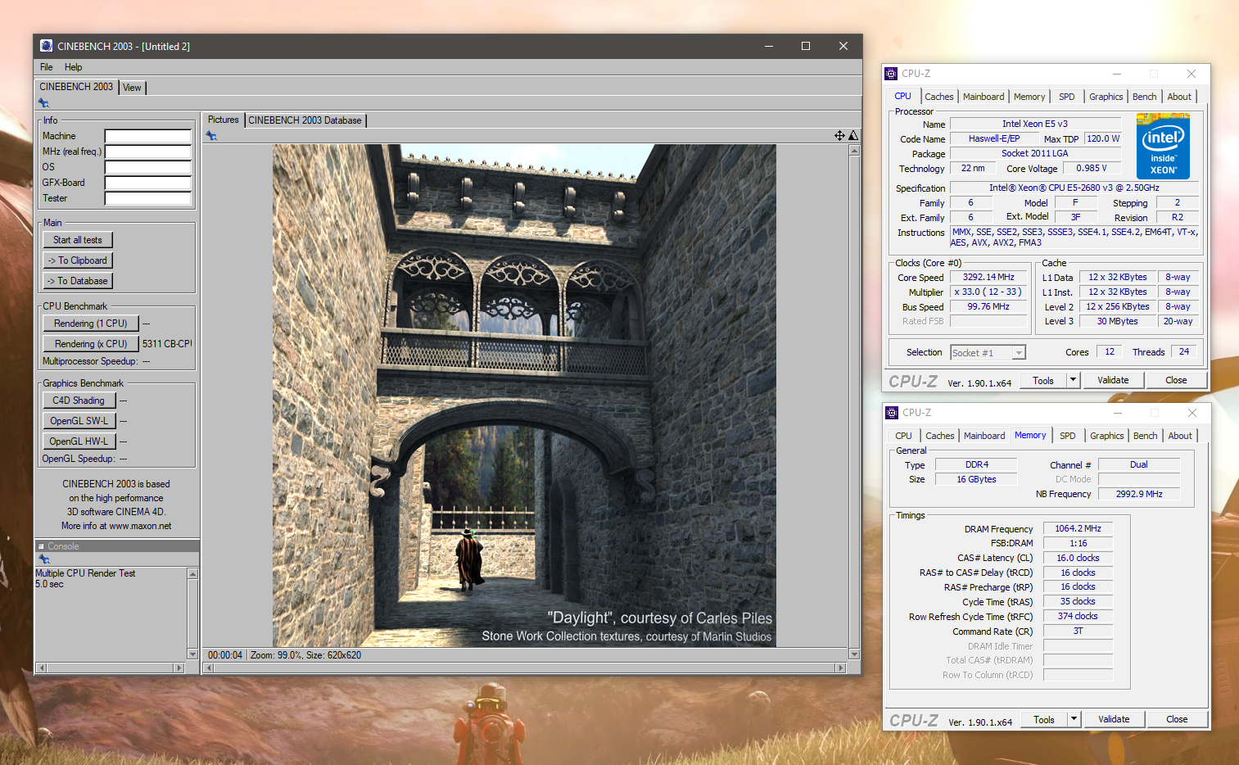The image size is (1239, 765).
Task: Run Rendering (1 CPU) benchmark
Action: pos(91,324)
